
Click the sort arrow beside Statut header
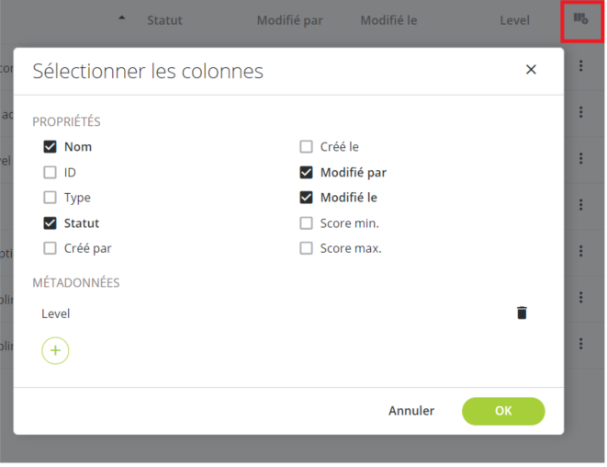[x=122, y=17]
